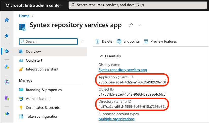Viewport: 209px width, 123px height.
Task: Open the cloud access icon at rail bottom
Action: [7, 114]
